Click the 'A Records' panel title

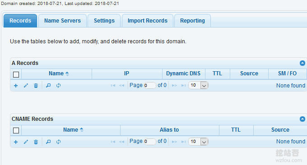[25, 63]
